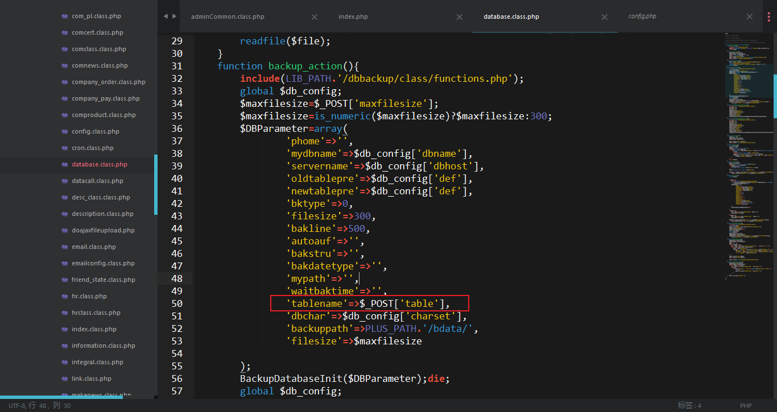Click the minimap code preview
Screen dimensions: 777x412
[x=748, y=156]
